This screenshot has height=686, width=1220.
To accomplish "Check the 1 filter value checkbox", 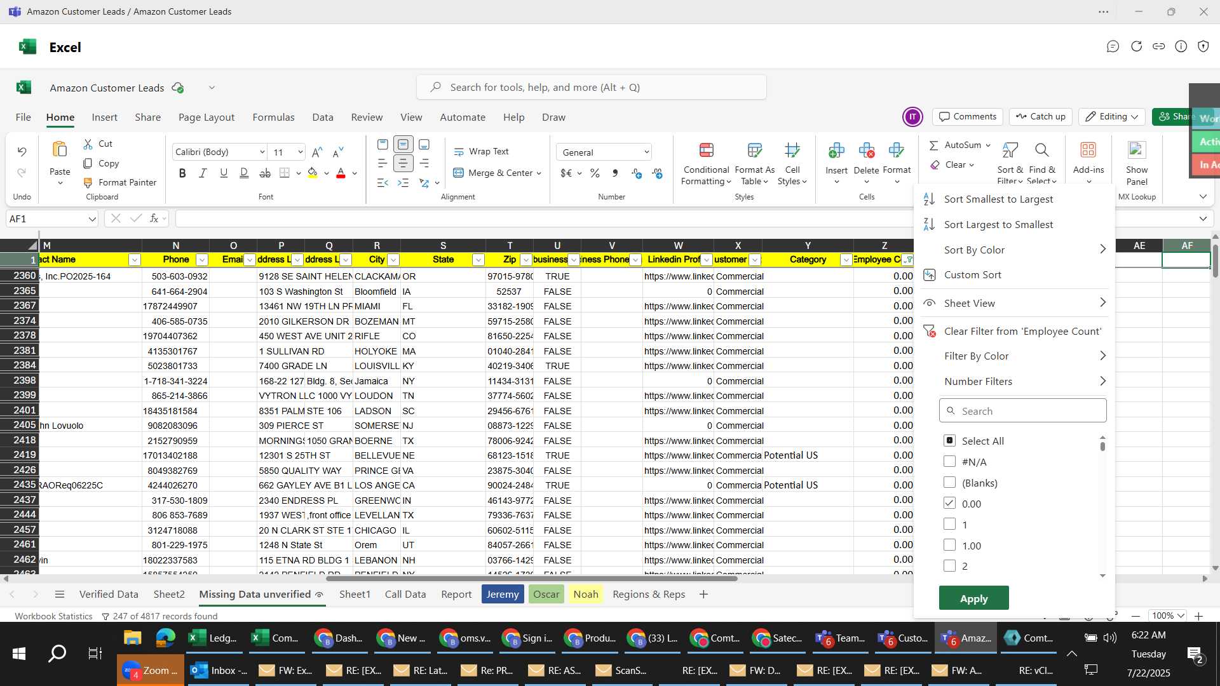I will 949,524.
